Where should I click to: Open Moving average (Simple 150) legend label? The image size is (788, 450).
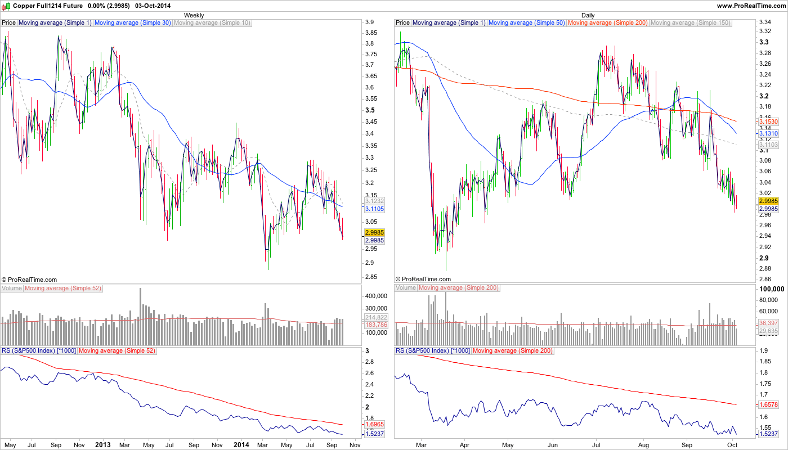[691, 23]
